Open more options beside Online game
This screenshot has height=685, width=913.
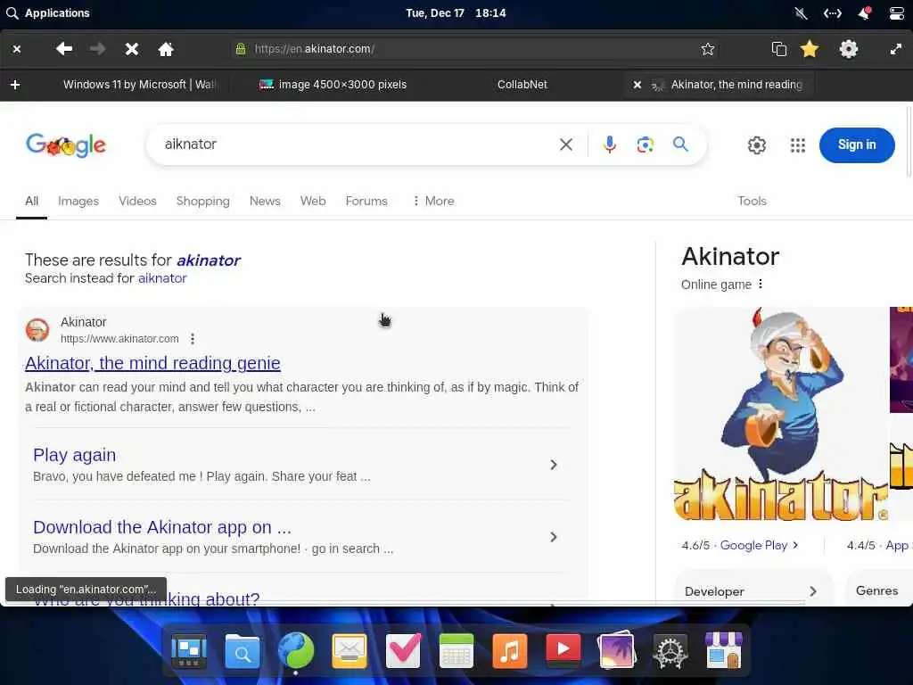[x=761, y=285]
